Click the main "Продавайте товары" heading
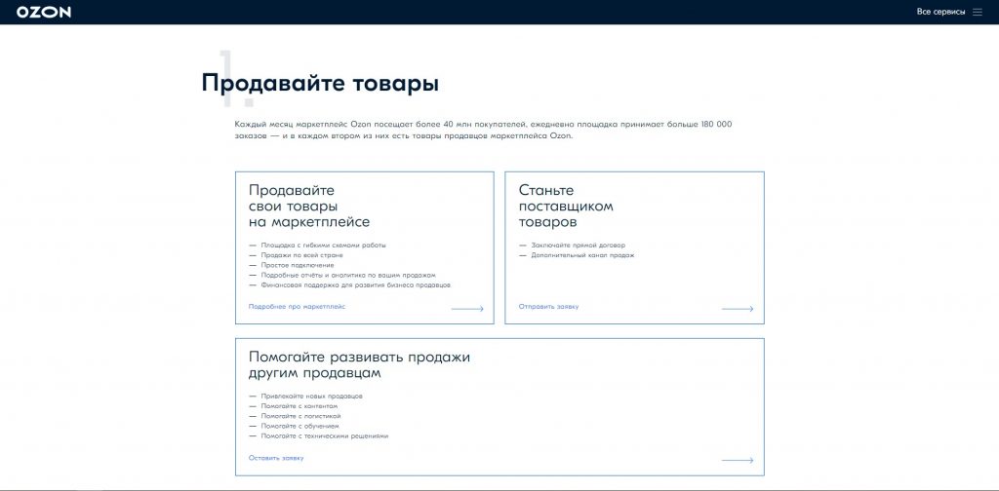The width and height of the screenshot is (999, 491). [320, 84]
